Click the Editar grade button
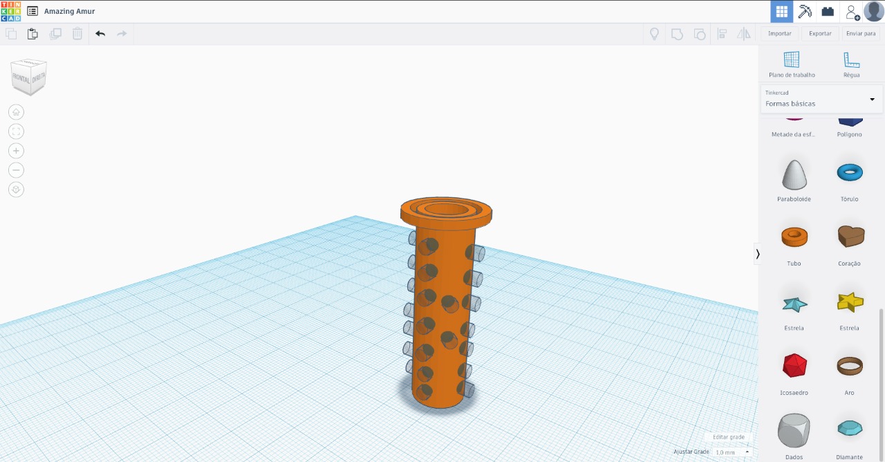Viewport: 885px width, 462px height. (729, 437)
